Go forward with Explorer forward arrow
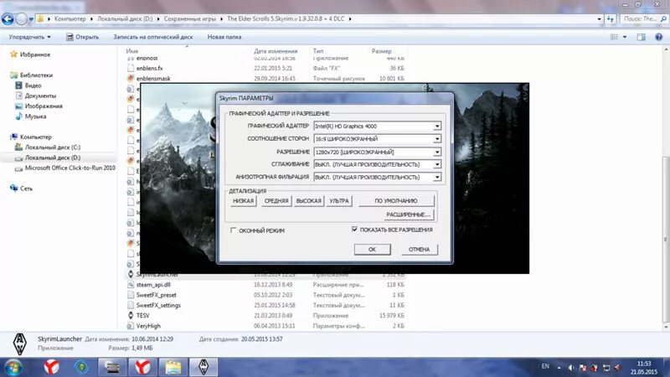 point(21,18)
